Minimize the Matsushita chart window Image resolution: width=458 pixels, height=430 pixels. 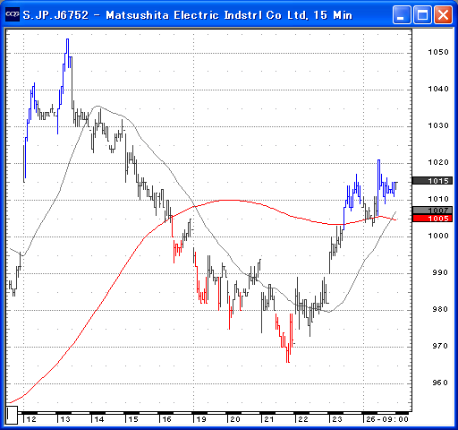pos(401,14)
